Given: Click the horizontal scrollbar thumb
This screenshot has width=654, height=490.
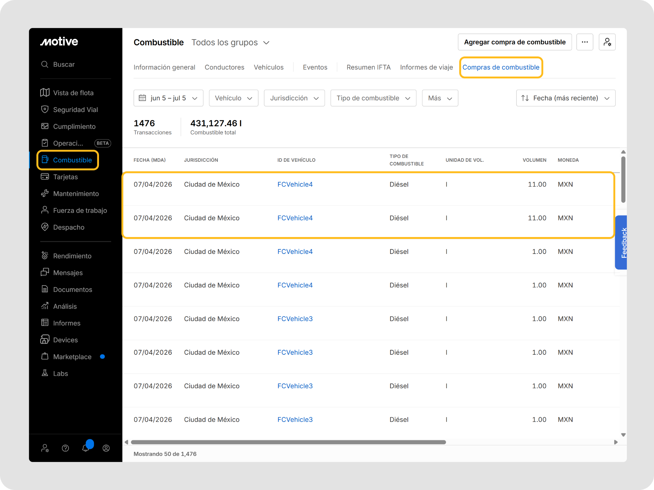Looking at the screenshot, I should 288,442.
